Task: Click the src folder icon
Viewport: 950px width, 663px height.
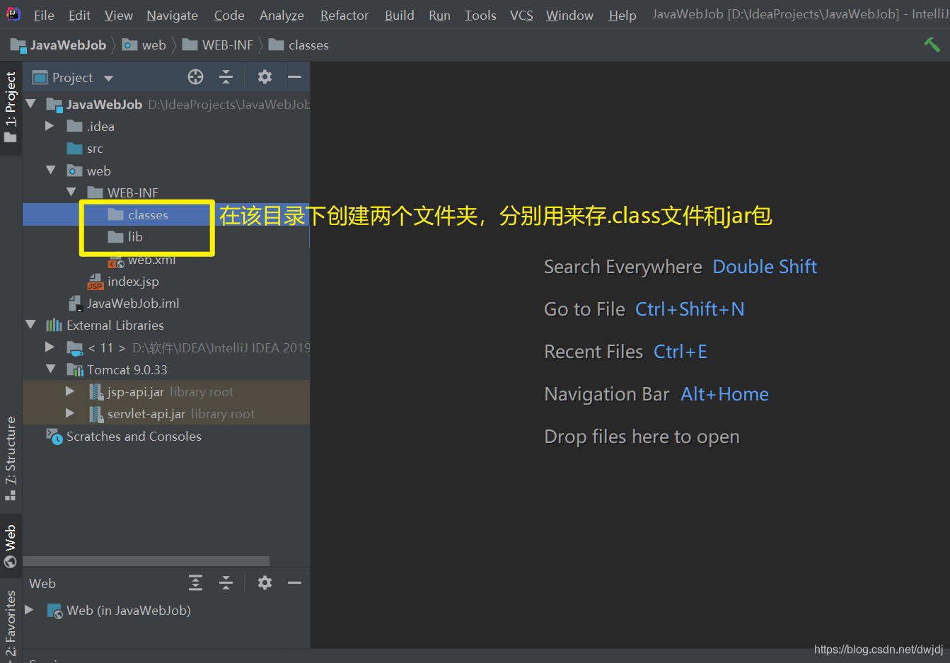Action: tap(75, 149)
